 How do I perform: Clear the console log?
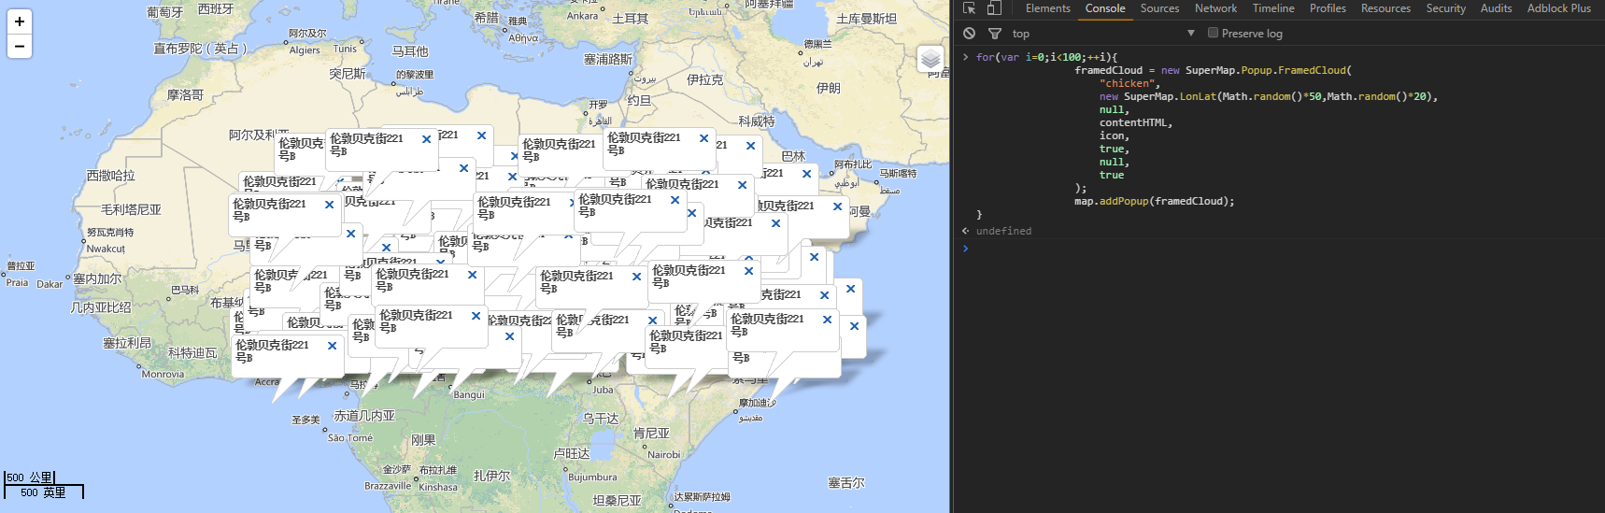(x=970, y=34)
